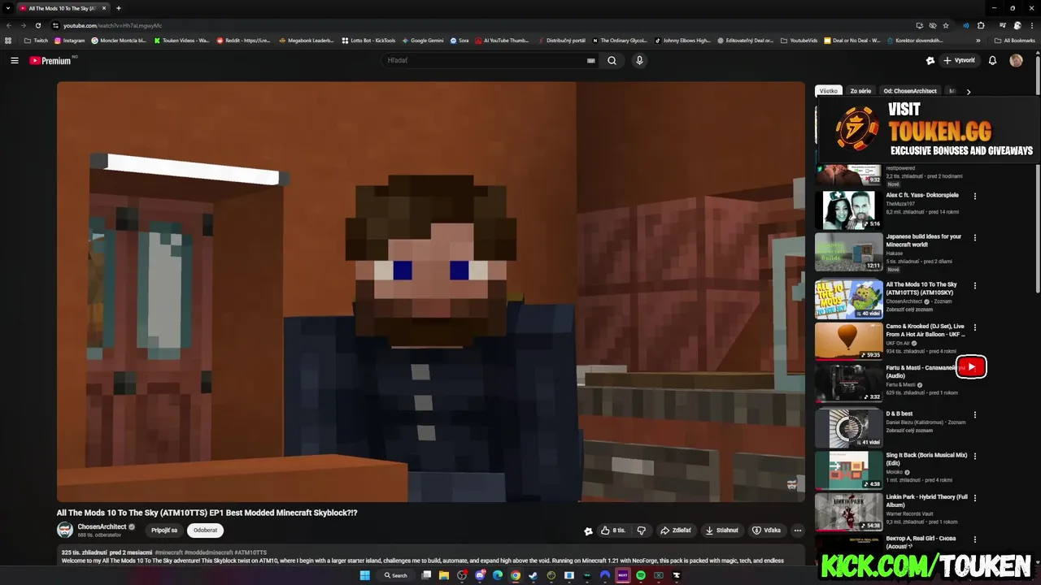This screenshot has width=1041, height=585.
Task: Open the Google Gemini bookmark
Action: (423, 40)
